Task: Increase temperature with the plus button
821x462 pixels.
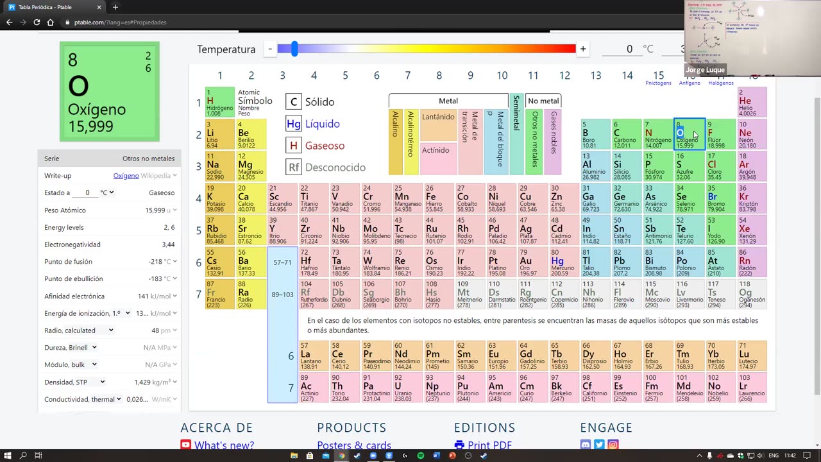Action: (x=583, y=49)
